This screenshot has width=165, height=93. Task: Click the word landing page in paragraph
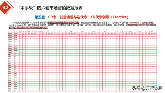tap(16, 25)
